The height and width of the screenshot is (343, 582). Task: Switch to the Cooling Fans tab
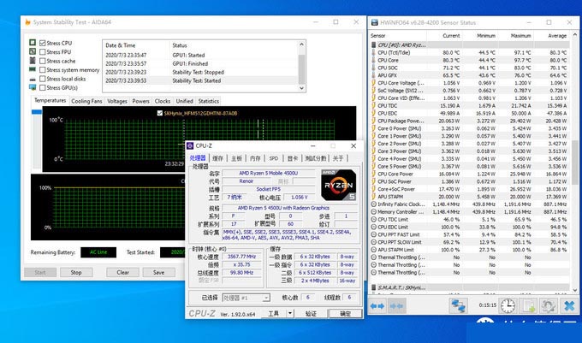pos(86,101)
